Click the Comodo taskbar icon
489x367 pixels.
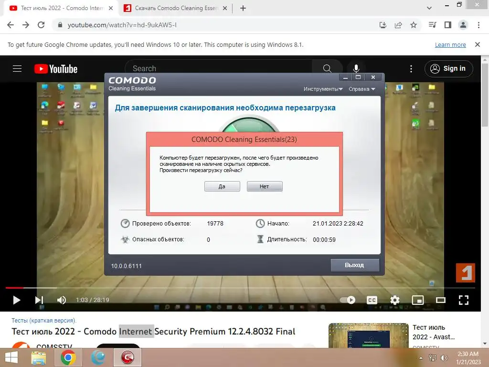127,357
